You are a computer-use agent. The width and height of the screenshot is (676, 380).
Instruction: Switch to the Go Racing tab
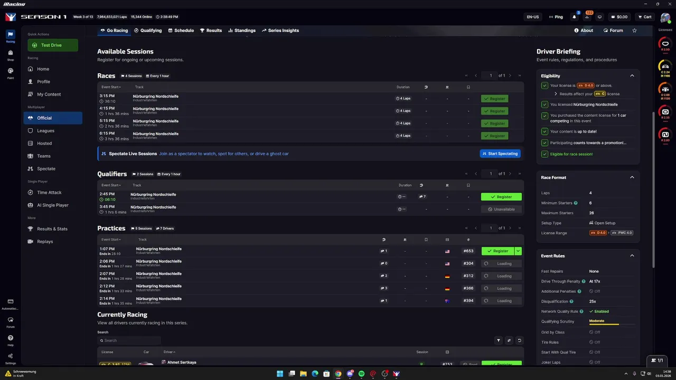[114, 31]
